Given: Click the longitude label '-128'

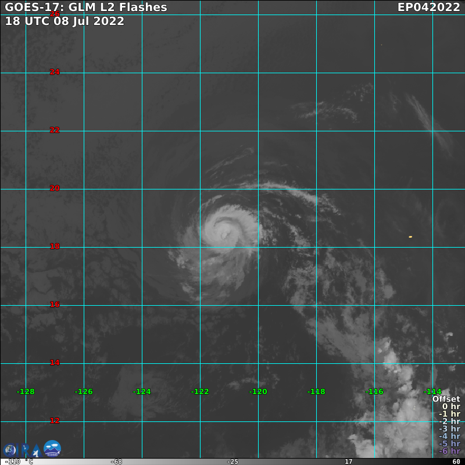Looking at the screenshot, I should pos(26,391).
